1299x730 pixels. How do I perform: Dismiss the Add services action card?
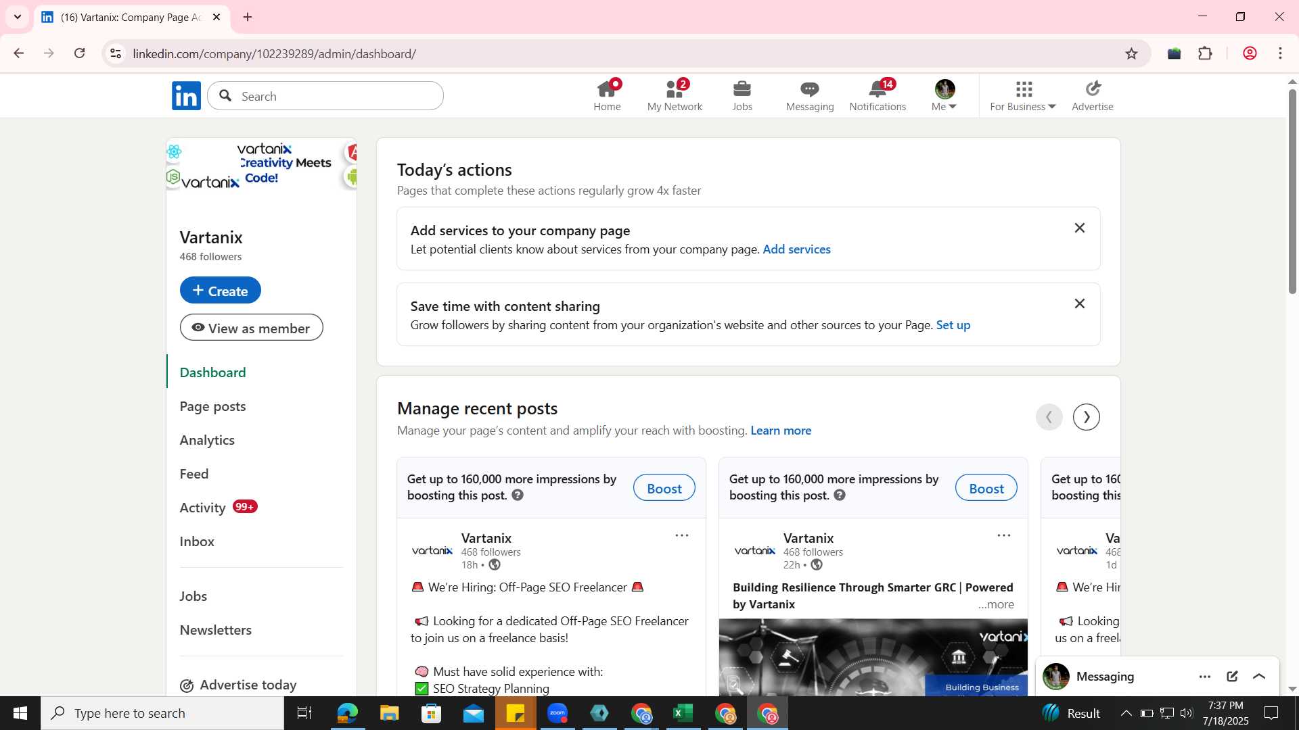(x=1080, y=228)
